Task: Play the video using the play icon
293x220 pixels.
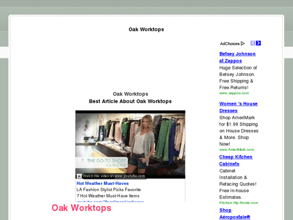Action: click(79, 176)
